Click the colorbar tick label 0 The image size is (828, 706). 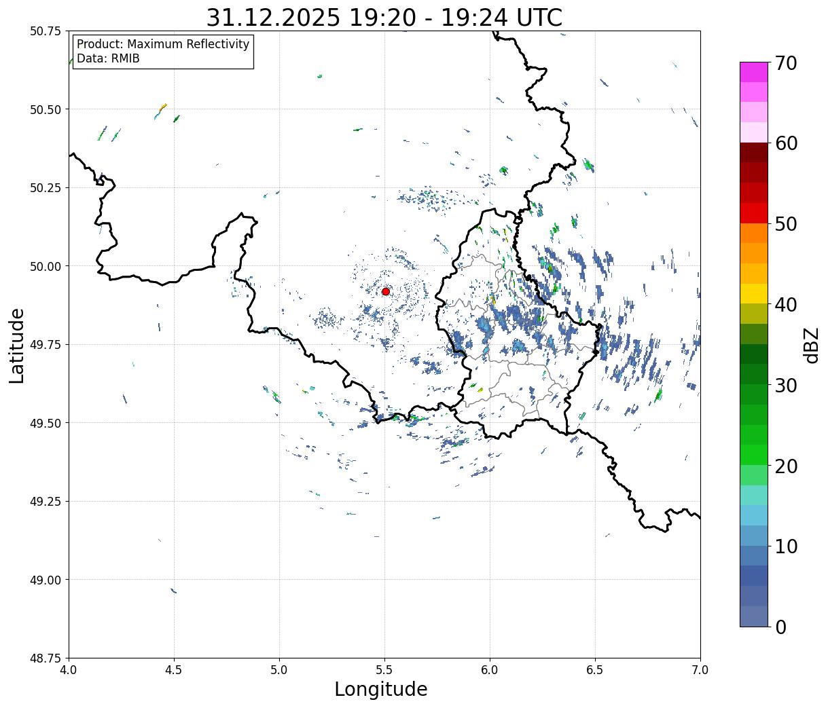point(780,627)
